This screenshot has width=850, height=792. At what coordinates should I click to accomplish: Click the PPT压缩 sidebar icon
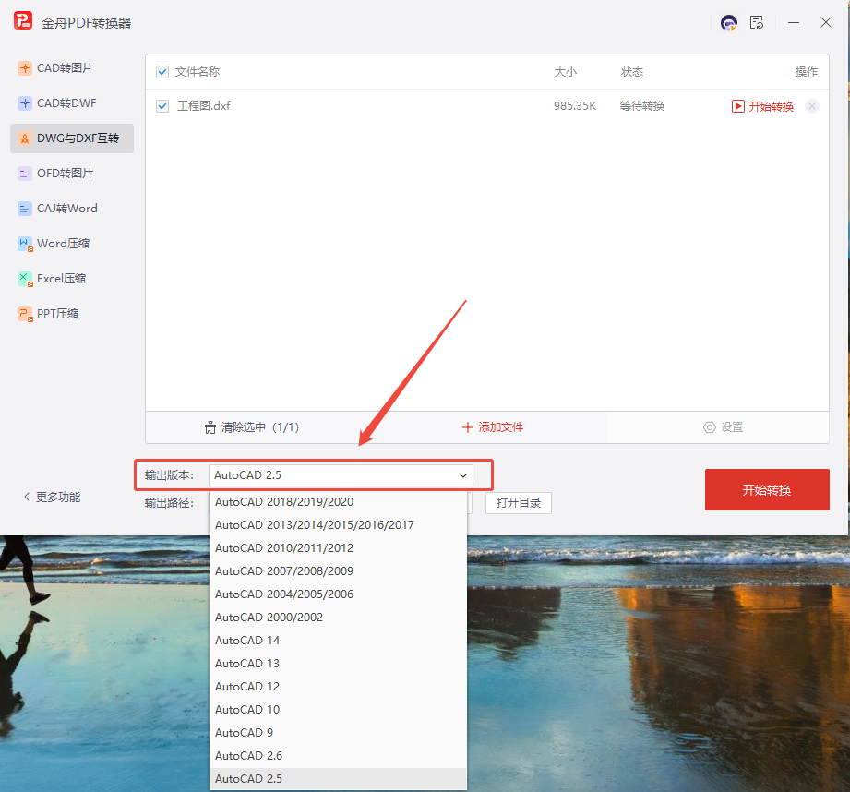[x=25, y=314]
